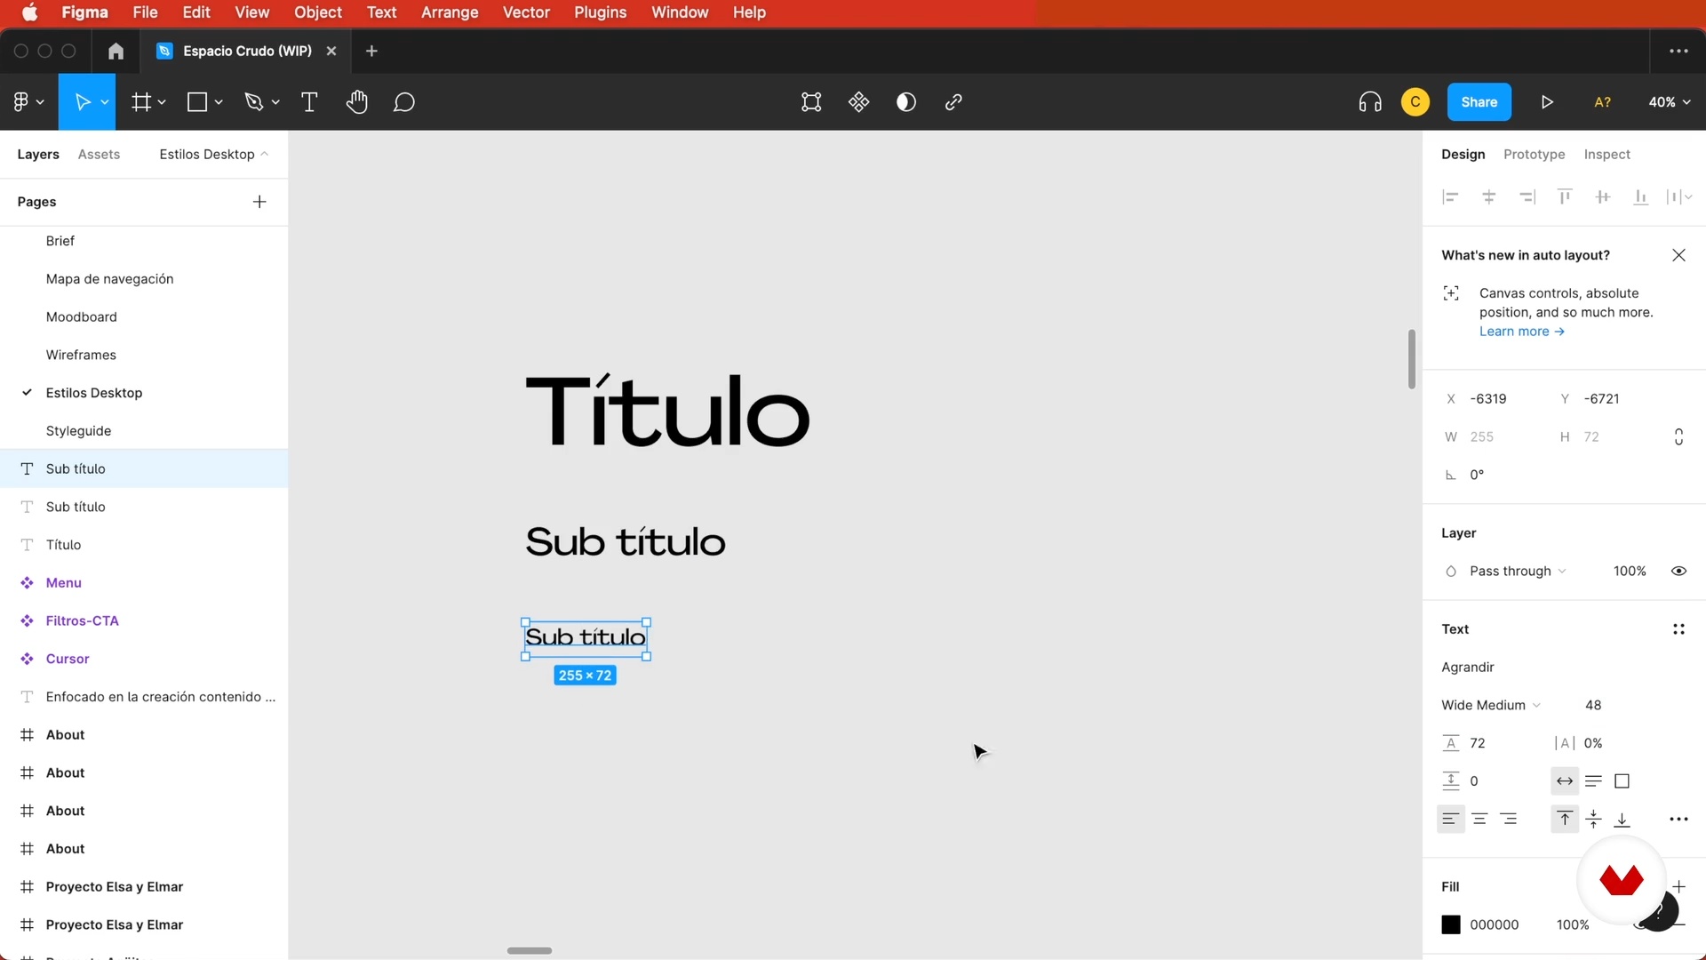Go to home with house icon

116,51
